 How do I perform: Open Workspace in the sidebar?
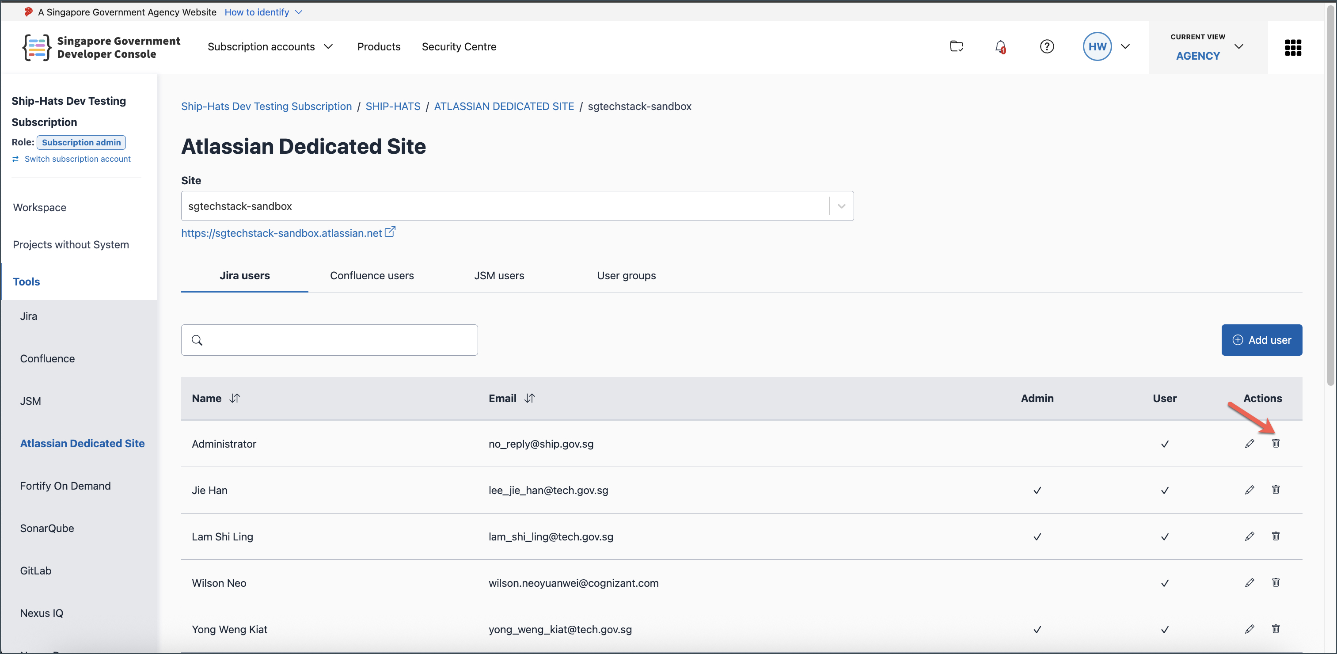(39, 208)
